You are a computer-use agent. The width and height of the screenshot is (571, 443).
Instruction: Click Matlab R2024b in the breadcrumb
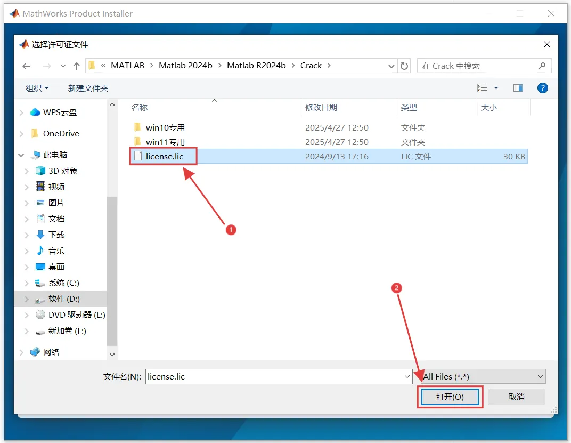pos(256,66)
